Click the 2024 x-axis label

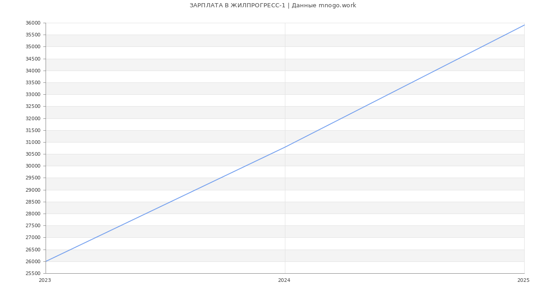[x=284, y=281]
